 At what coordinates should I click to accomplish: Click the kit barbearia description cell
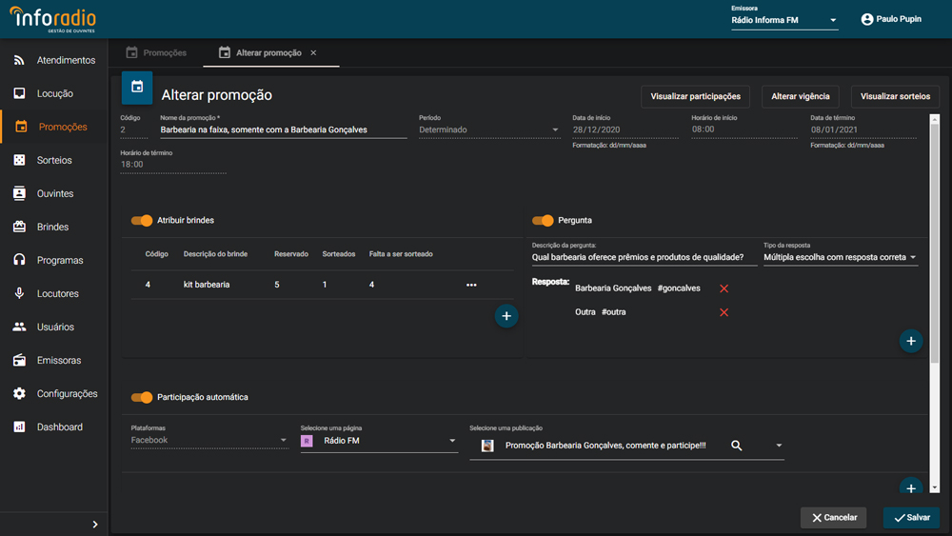click(x=207, y=285)
